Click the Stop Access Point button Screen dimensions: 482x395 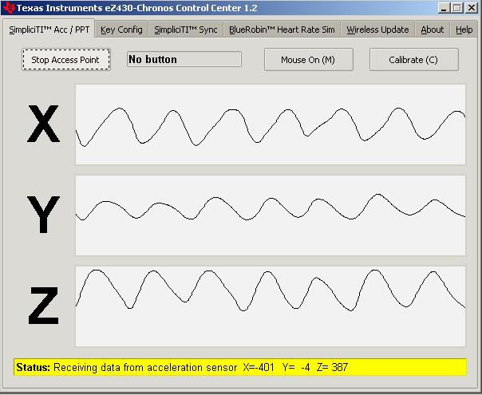(66, 60)
